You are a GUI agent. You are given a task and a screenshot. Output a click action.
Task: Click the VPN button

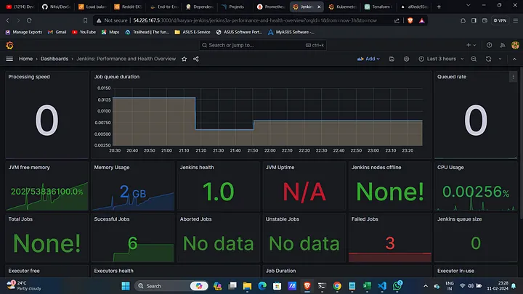pos(500,20)
